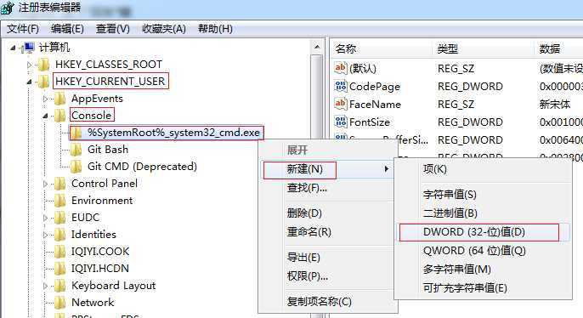The image size is (583, 318).
Task: Select the HKEY_CURRENT_USER tree item
Action: pos(110,81)
